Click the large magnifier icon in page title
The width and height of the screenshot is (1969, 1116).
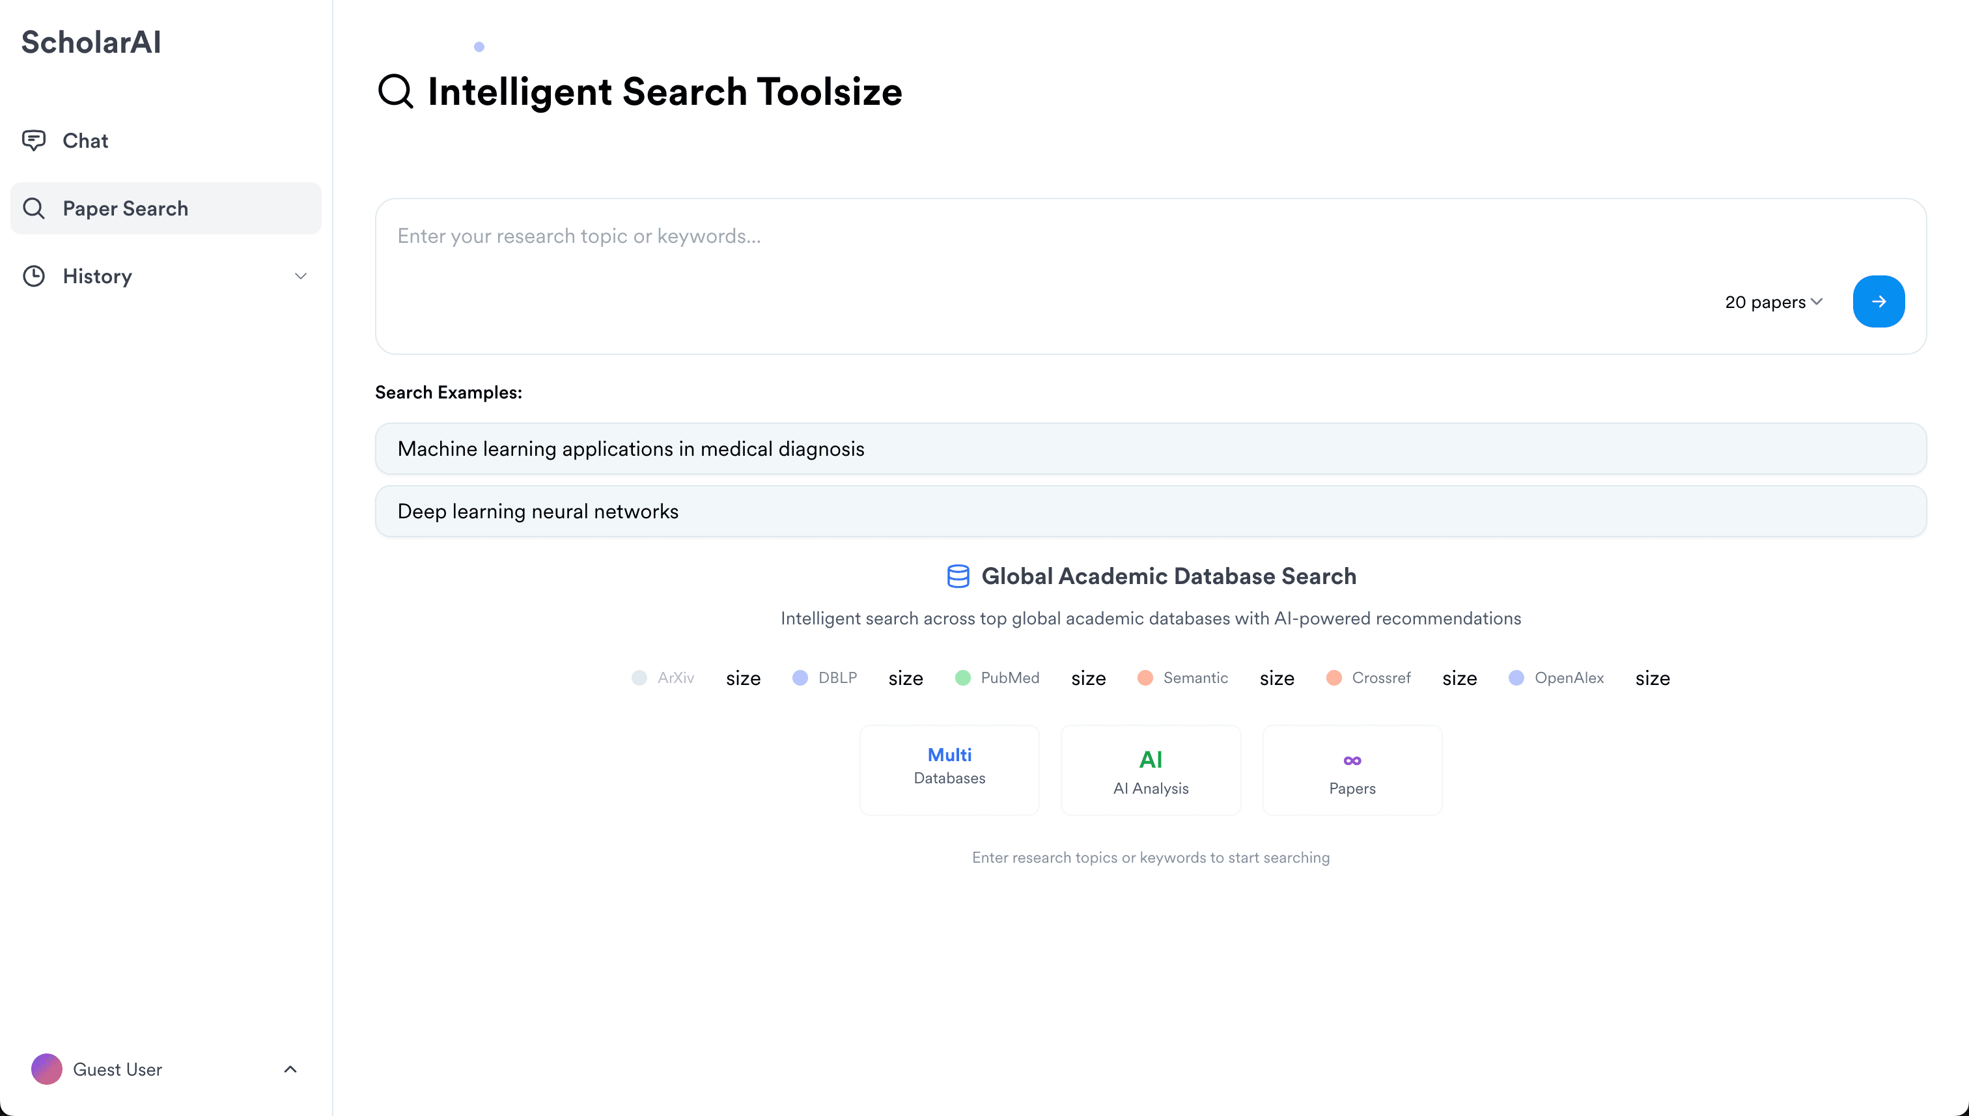(x=395, y=92)
